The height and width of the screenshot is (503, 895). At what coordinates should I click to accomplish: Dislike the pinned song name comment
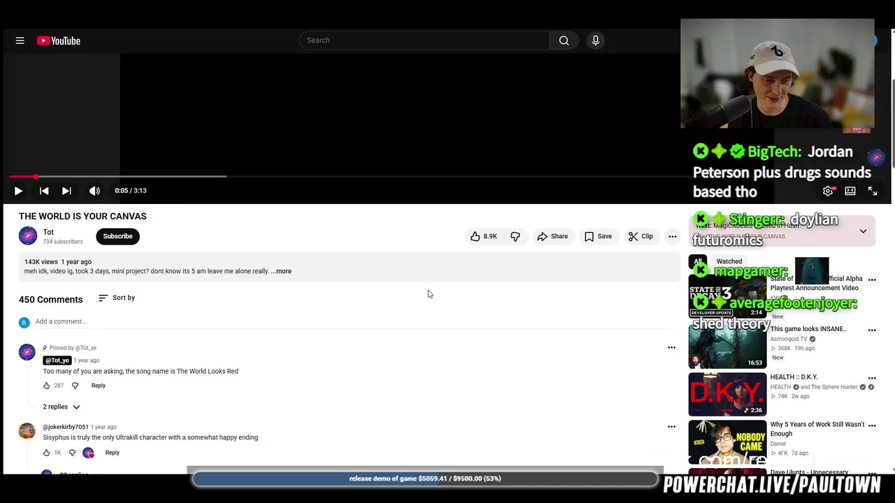76,386
